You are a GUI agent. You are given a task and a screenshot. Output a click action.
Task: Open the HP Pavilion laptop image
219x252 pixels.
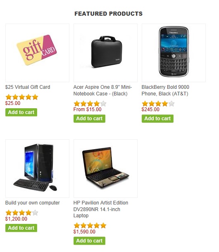click(105, 169)
